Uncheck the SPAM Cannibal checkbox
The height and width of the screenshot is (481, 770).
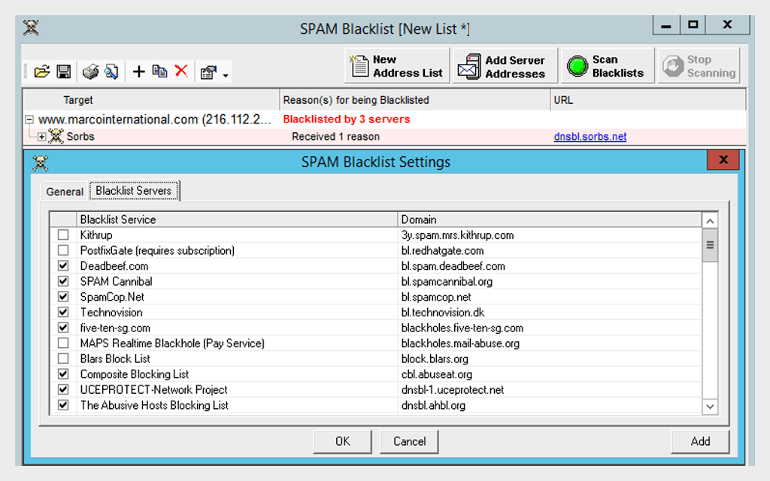pyautogui.click(x=63, y=281)
